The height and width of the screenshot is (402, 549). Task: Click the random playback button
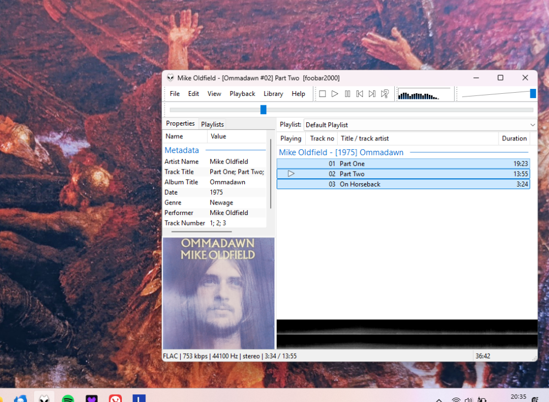click(385, 94)
